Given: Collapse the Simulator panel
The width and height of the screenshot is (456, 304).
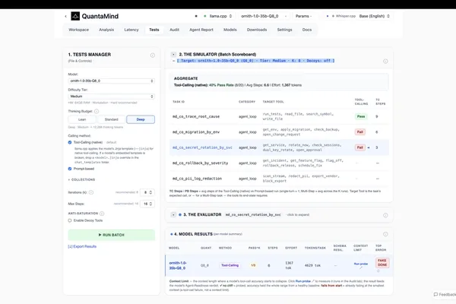Looking at the screenshot, I should pyautogui.click(x=173, y=55).
